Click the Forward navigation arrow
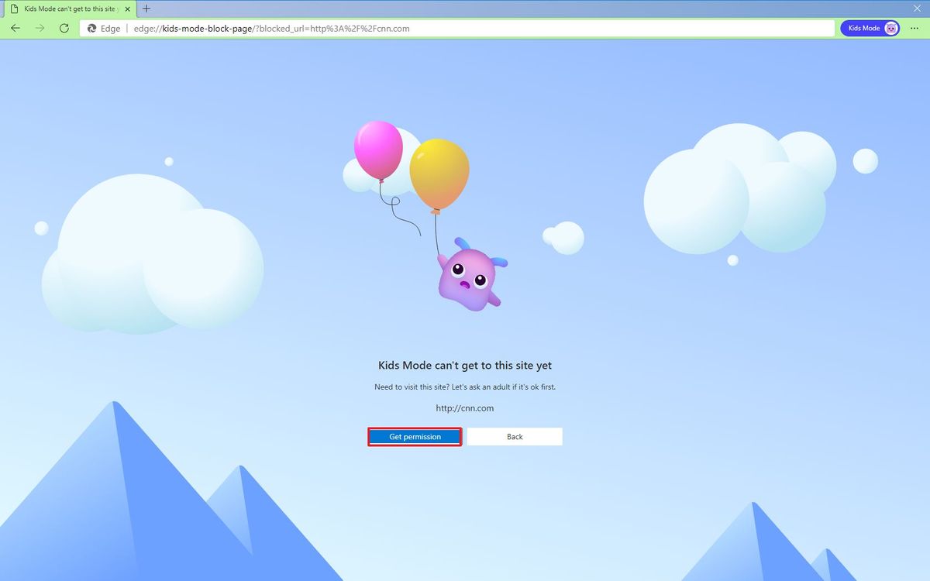The image size is (930, 581). tap(40, 28)
